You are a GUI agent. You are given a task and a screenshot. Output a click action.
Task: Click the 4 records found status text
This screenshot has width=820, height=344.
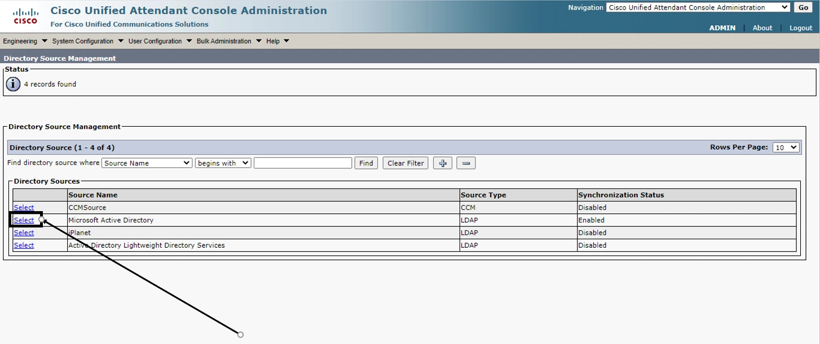pos(50,84)
